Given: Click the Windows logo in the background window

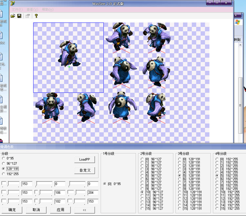Looking at the screenshot, I should pyautogui.click(x=237, y=22).
